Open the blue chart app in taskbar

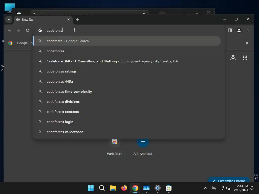146,188
